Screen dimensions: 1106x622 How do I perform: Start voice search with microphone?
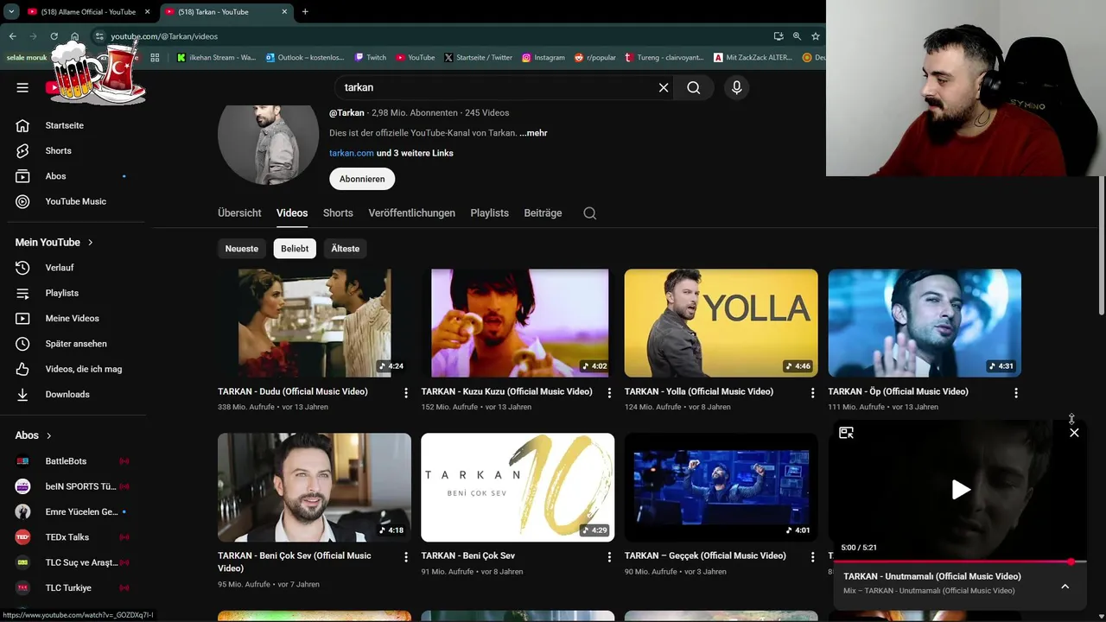pos(736,87)
